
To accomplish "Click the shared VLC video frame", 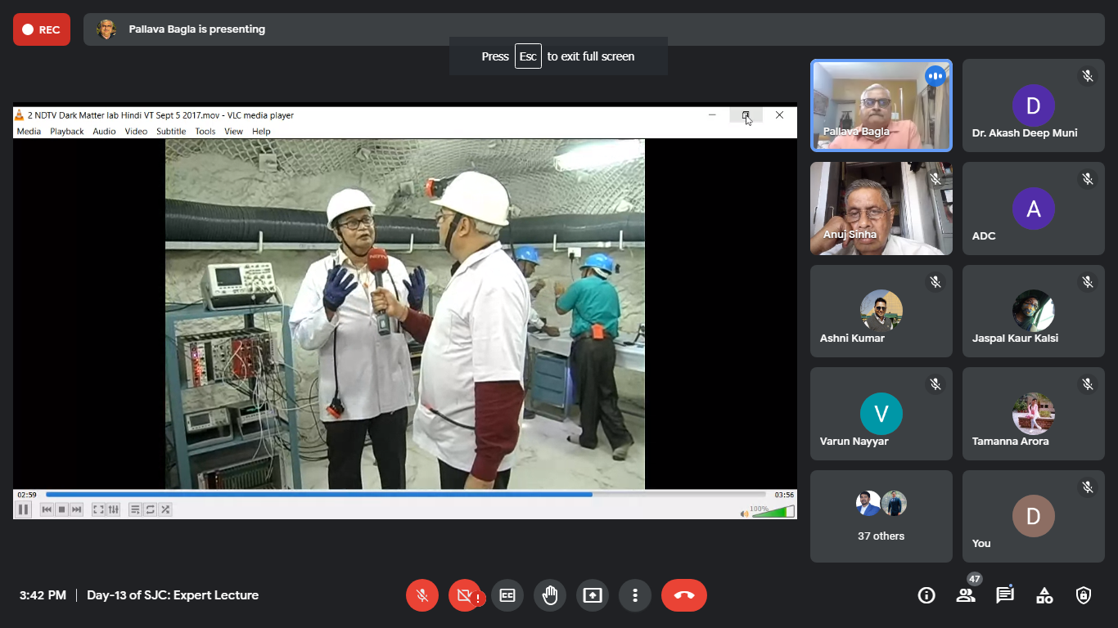I will (x=405, y=314).
